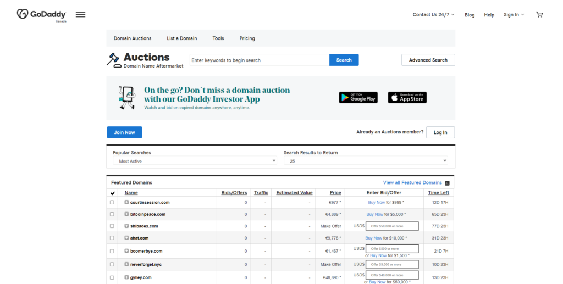Viewport: 563px width, 284px height.
Task: Open the Sign In dropdown
Action: [x=514, y=15]
